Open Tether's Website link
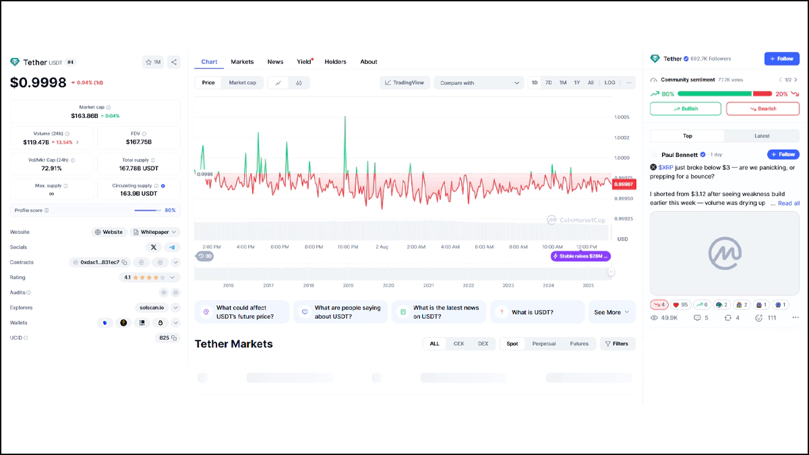809x455 pixels. (109, 232)
